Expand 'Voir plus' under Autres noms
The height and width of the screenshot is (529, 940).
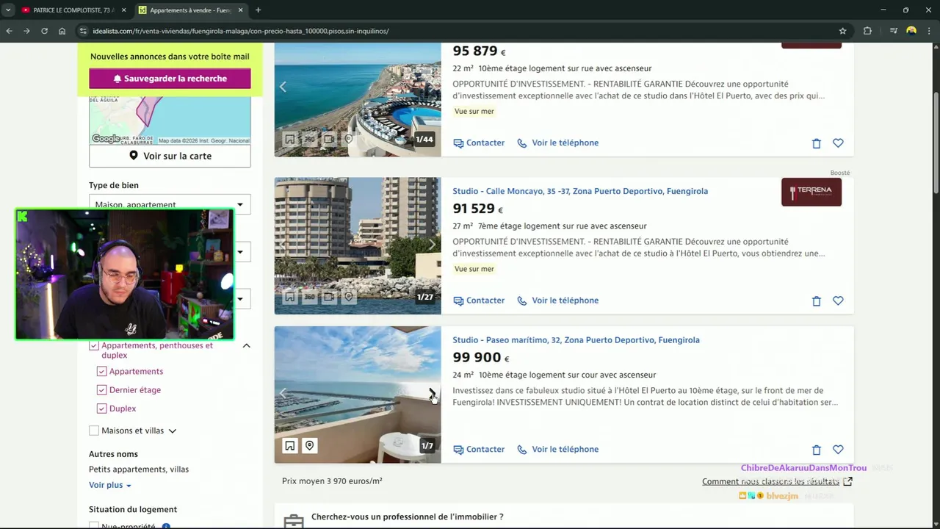110,485
